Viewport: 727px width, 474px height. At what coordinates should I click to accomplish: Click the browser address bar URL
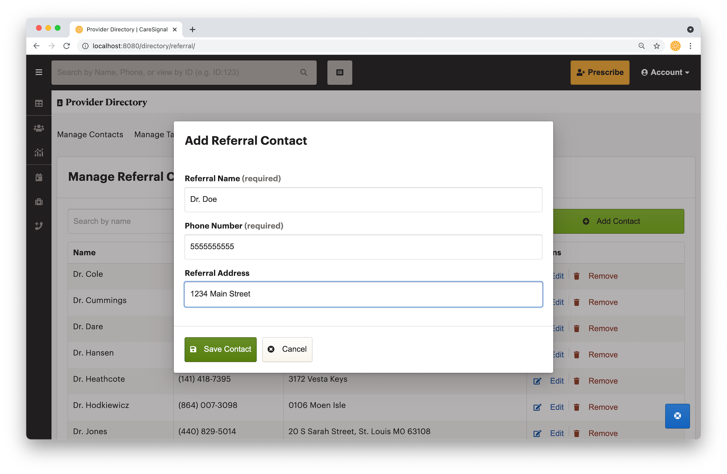[x=144, y=46]
